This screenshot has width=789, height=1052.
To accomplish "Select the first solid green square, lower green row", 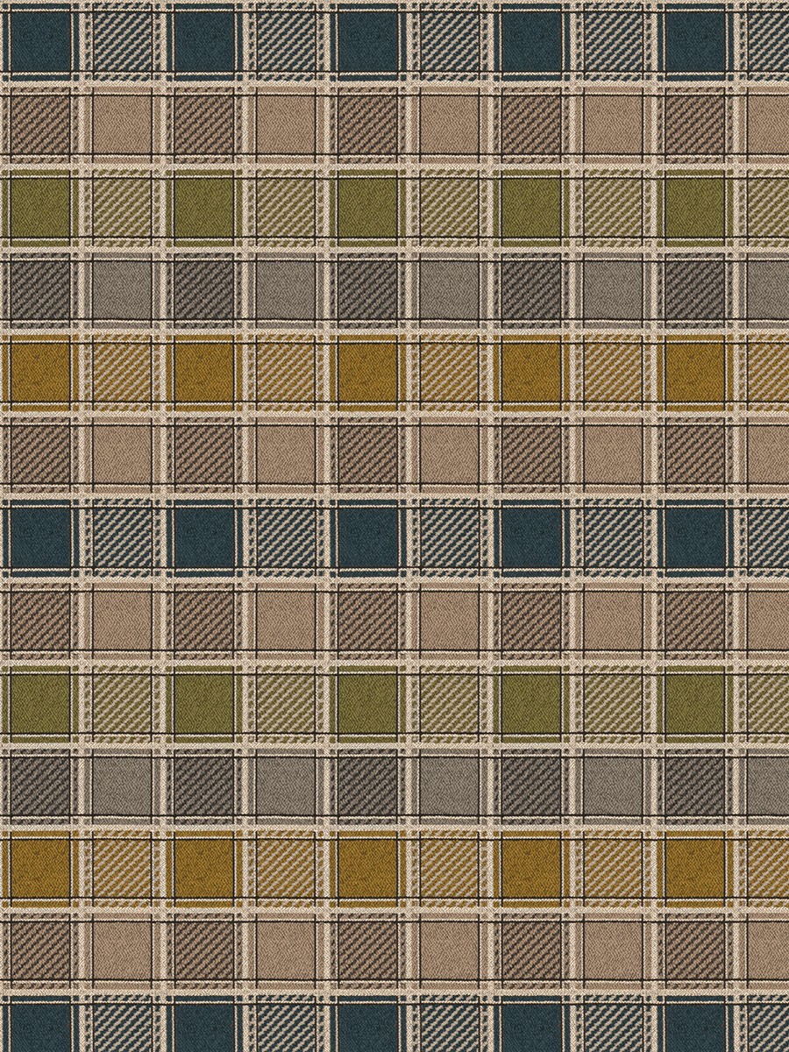I will coord(39,703).
